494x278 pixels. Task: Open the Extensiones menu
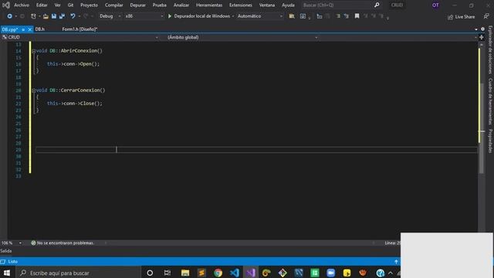click(x=241, y=5)
